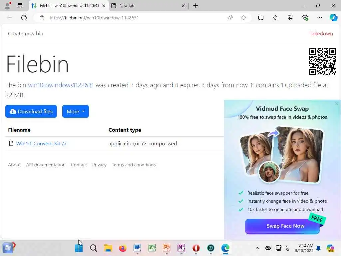Open the tab actions menu icon
Image resolution: width=341 pixels, height=256 pixels.
click(x=20, y=6)
